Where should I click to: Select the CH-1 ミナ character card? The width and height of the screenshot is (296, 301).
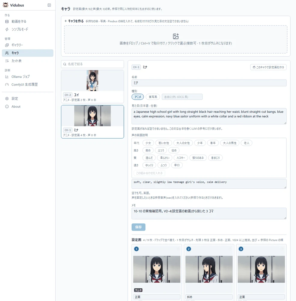pyautogui.click(x=92, y=122)
